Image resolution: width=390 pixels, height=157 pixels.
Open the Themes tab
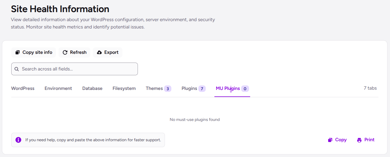[x=158, y=89]
